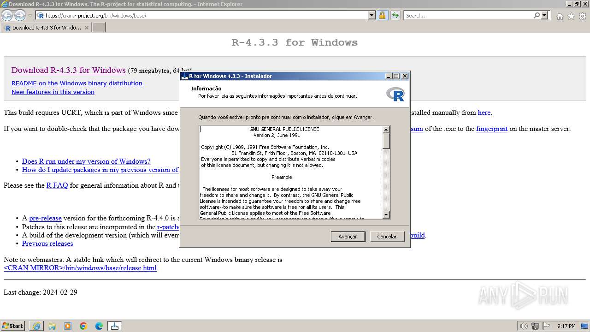The height and width of the screenshot is (332, 590).
Task: Open 'README on the Windows binary distribution' link
Action: coord(77,83)
